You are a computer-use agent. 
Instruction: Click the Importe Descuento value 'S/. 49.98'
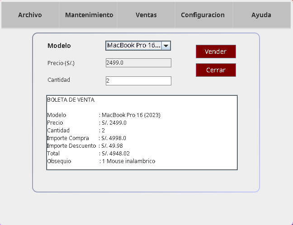click(x=112, y=145)
